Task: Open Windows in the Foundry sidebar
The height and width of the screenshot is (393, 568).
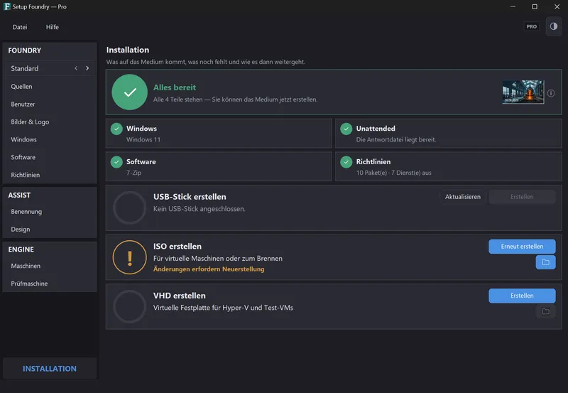Action: coord(50,139)
